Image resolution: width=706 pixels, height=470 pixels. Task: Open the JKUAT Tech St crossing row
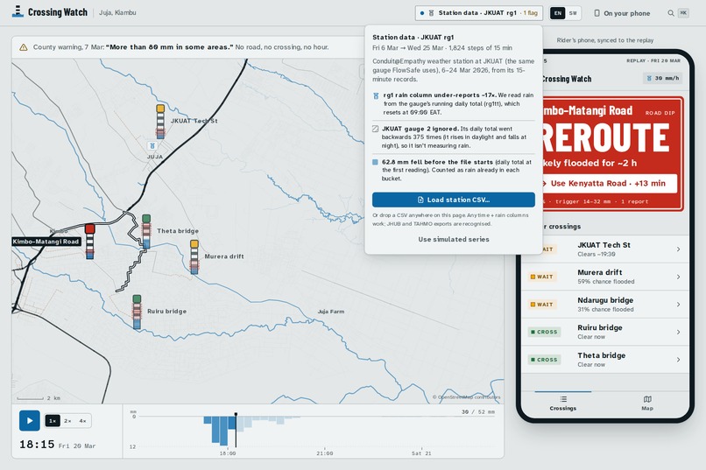point(605,249)
